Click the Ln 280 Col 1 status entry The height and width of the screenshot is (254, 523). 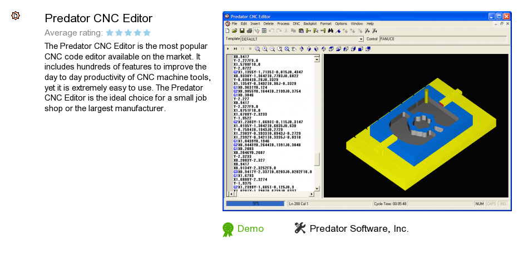[x=329, y=203]
